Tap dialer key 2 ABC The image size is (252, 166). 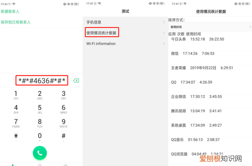point(40,95)
